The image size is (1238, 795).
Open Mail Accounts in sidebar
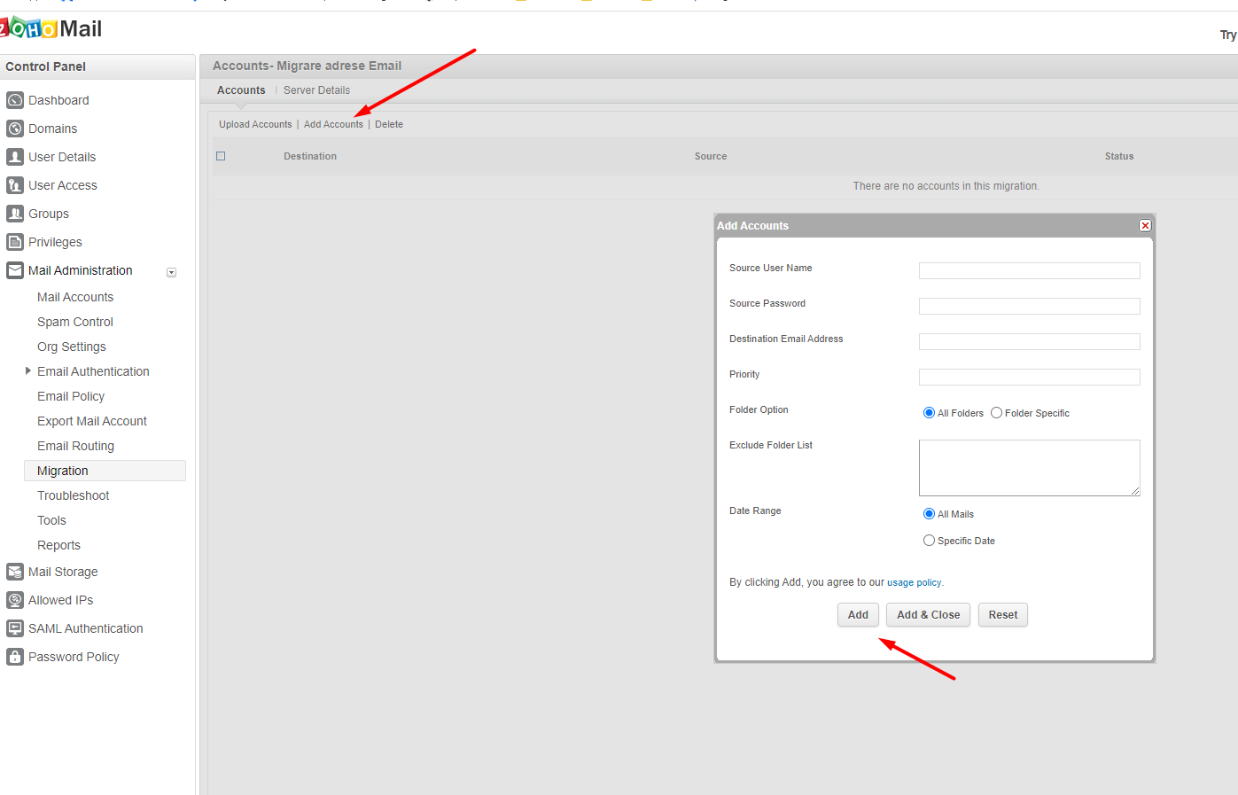click(x=75, y=297)
